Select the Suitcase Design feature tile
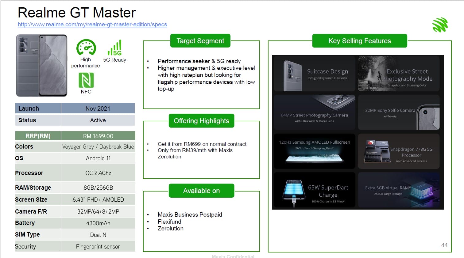The height and width of the screenshot is (258, 464). point(315,74)
